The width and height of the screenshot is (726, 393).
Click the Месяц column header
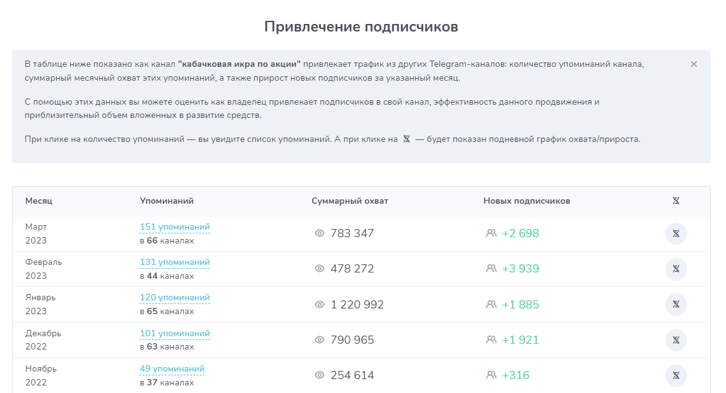pyautogui.click(x=39, y=201)
